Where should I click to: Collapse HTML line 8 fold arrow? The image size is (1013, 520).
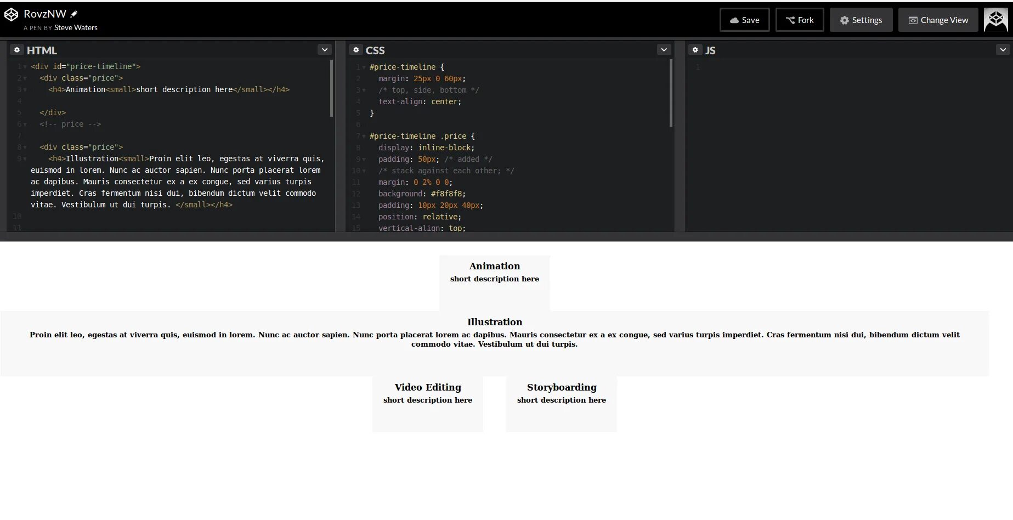[25, 148]
